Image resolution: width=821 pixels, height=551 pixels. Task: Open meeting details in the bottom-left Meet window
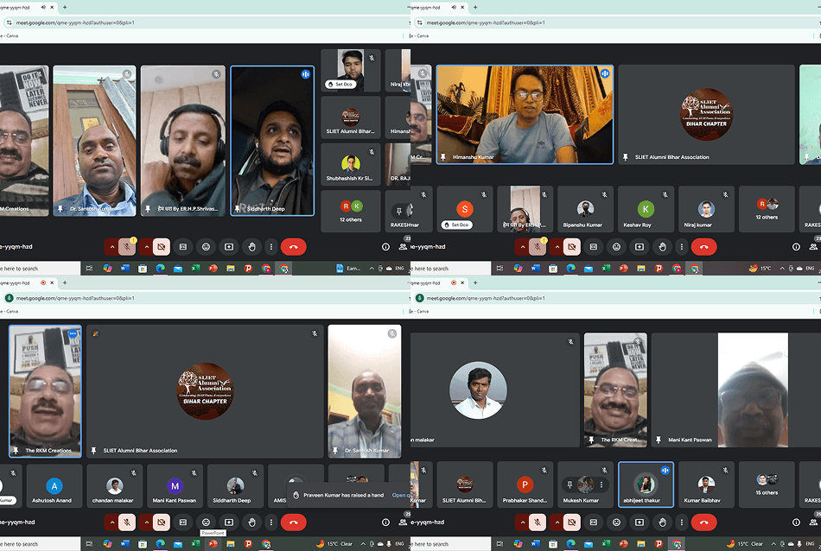(x=386, y=522)
